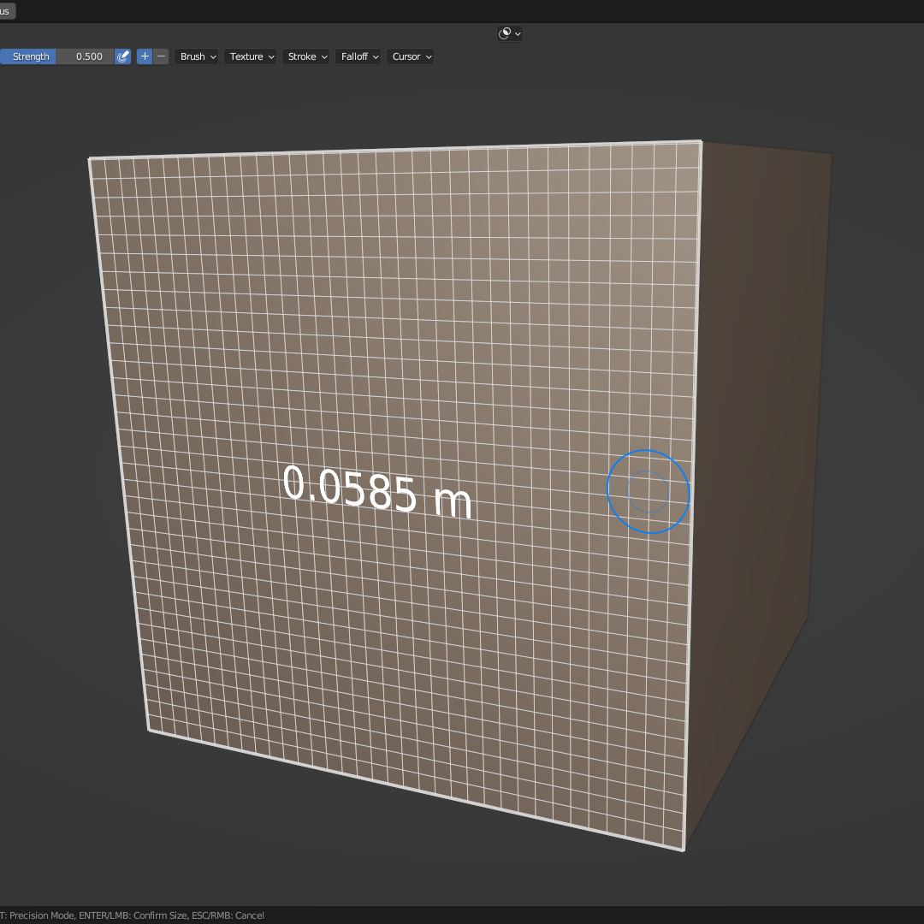924x924 pixels.
Task: Toggle Strength pressure sensitivity icon
Action: point(122,56)
